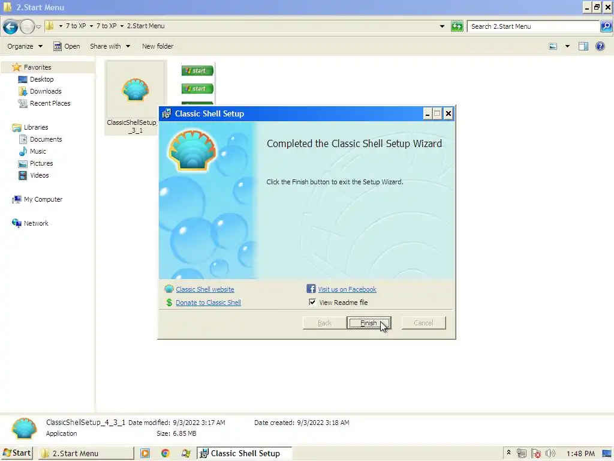Click the first 7 to XP breadcrumb
The width and height of the screenshot is (614, 461).
pos(76,26)
